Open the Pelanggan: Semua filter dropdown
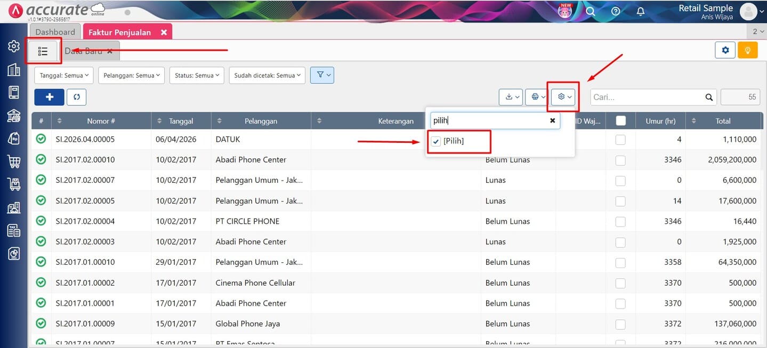The height and width of the screenshot is (348, 767). pyautogui.click(x=132, y=76)
